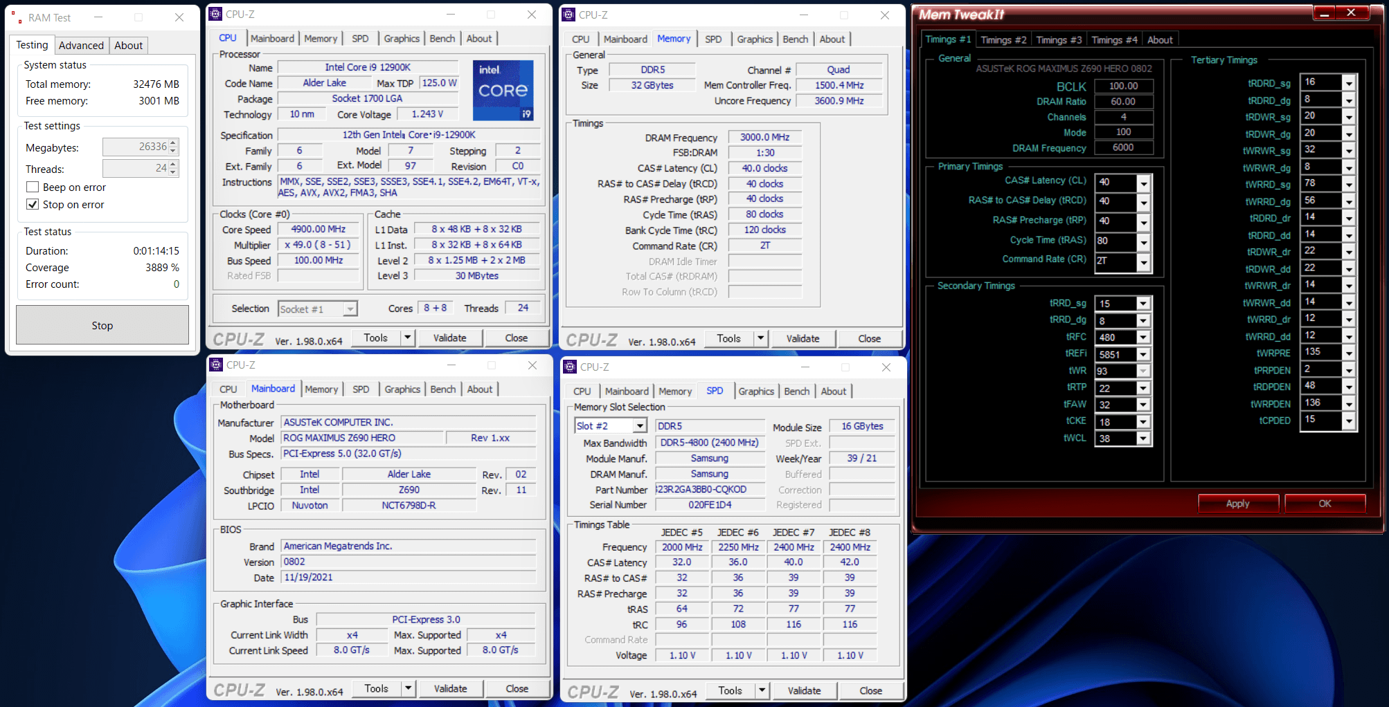Open Tools dropdown arrow in SPD window
This screenshot has height=707, width=1389.
(x=762, y=690)
